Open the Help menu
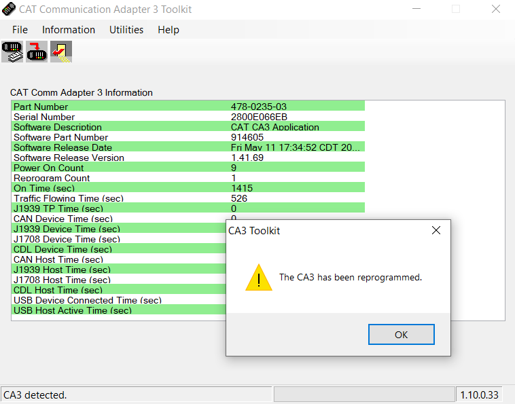 click(x=168, y=30)
